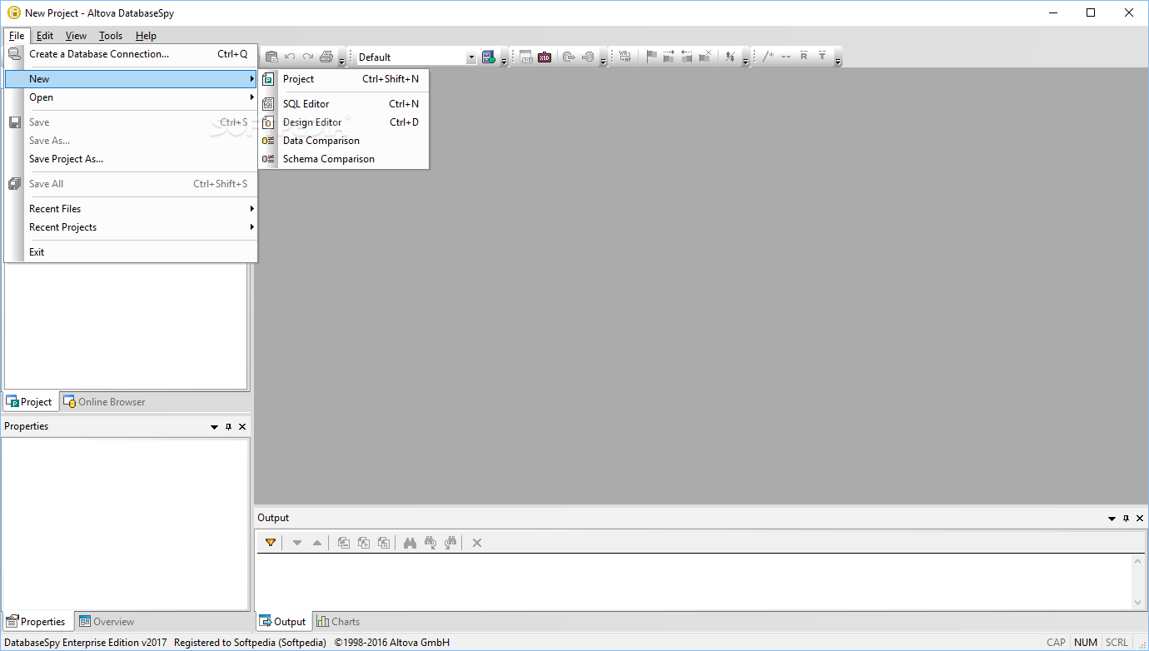Clear the Output window with the X icon

click(x=477, y=543)
